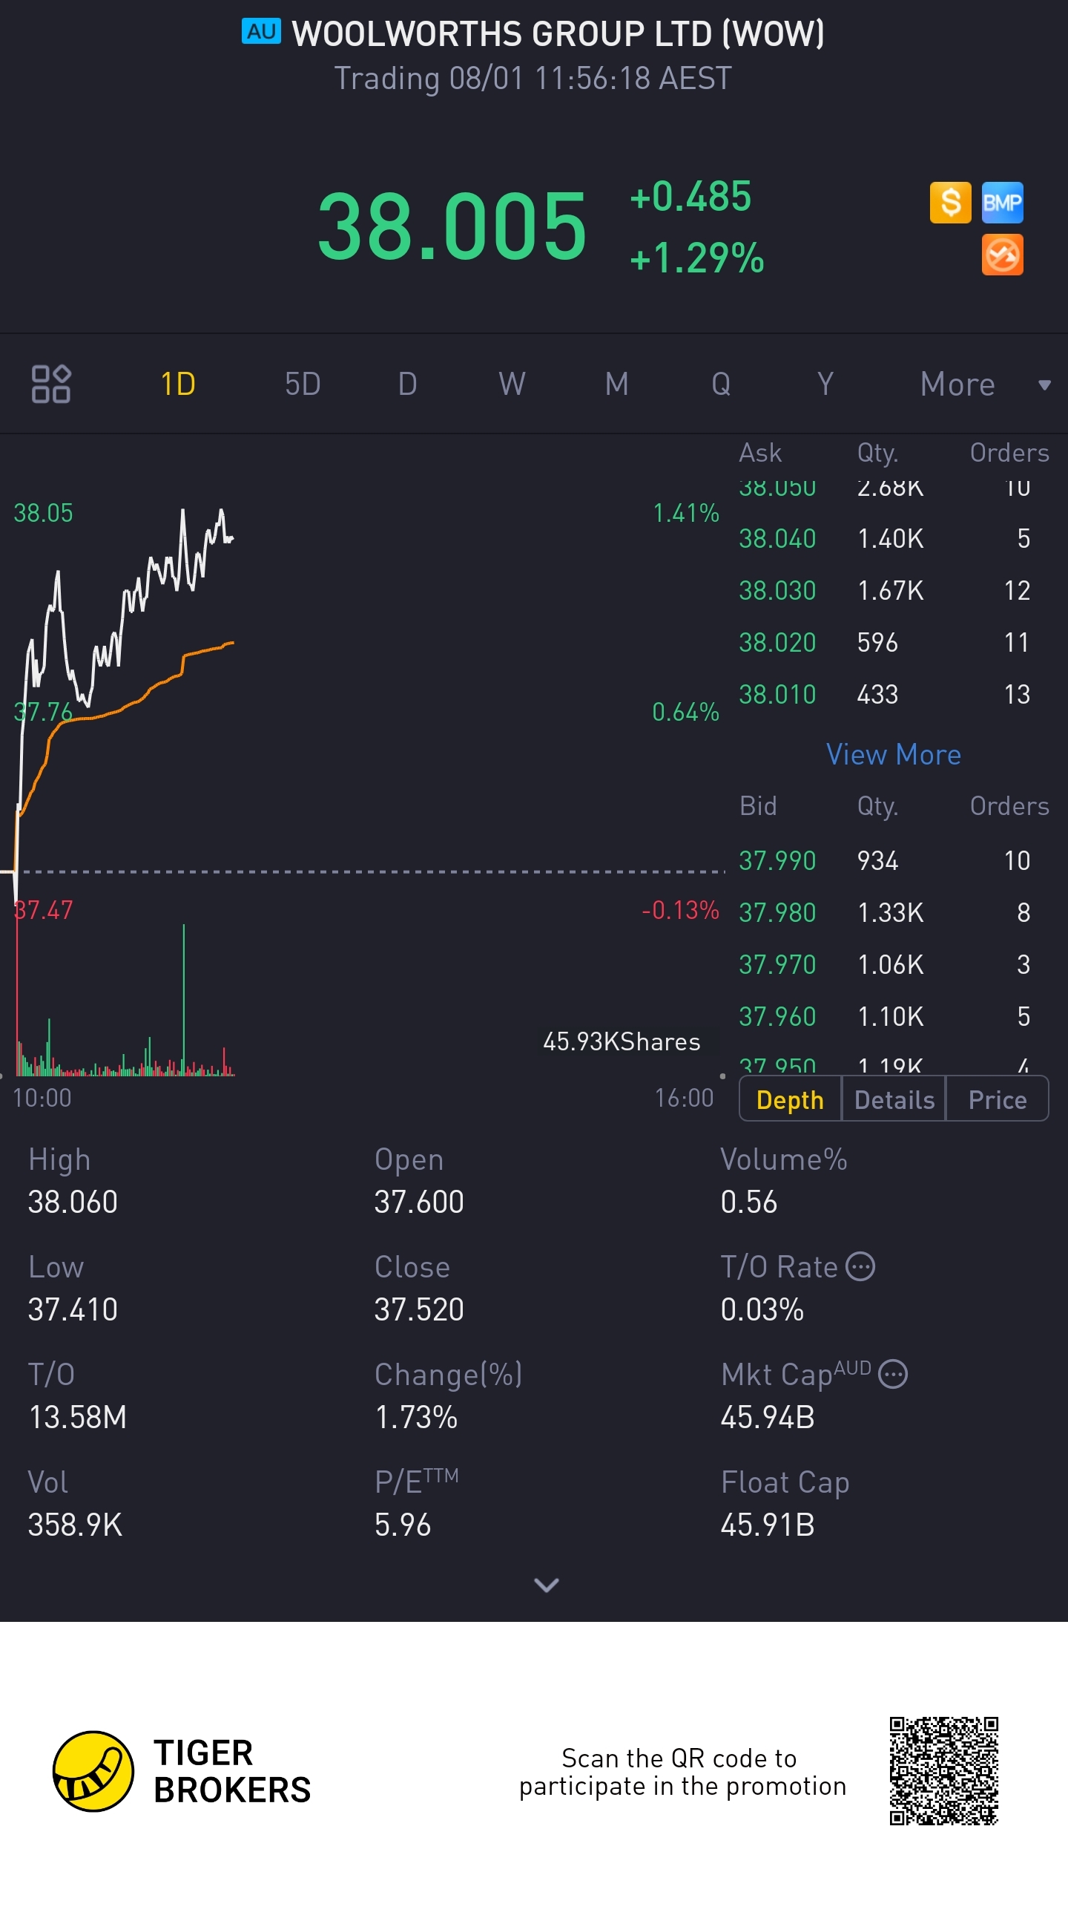Tap the Mkt Cap value 45.94B
1068x1921 pixels.
pos(768,1417)
